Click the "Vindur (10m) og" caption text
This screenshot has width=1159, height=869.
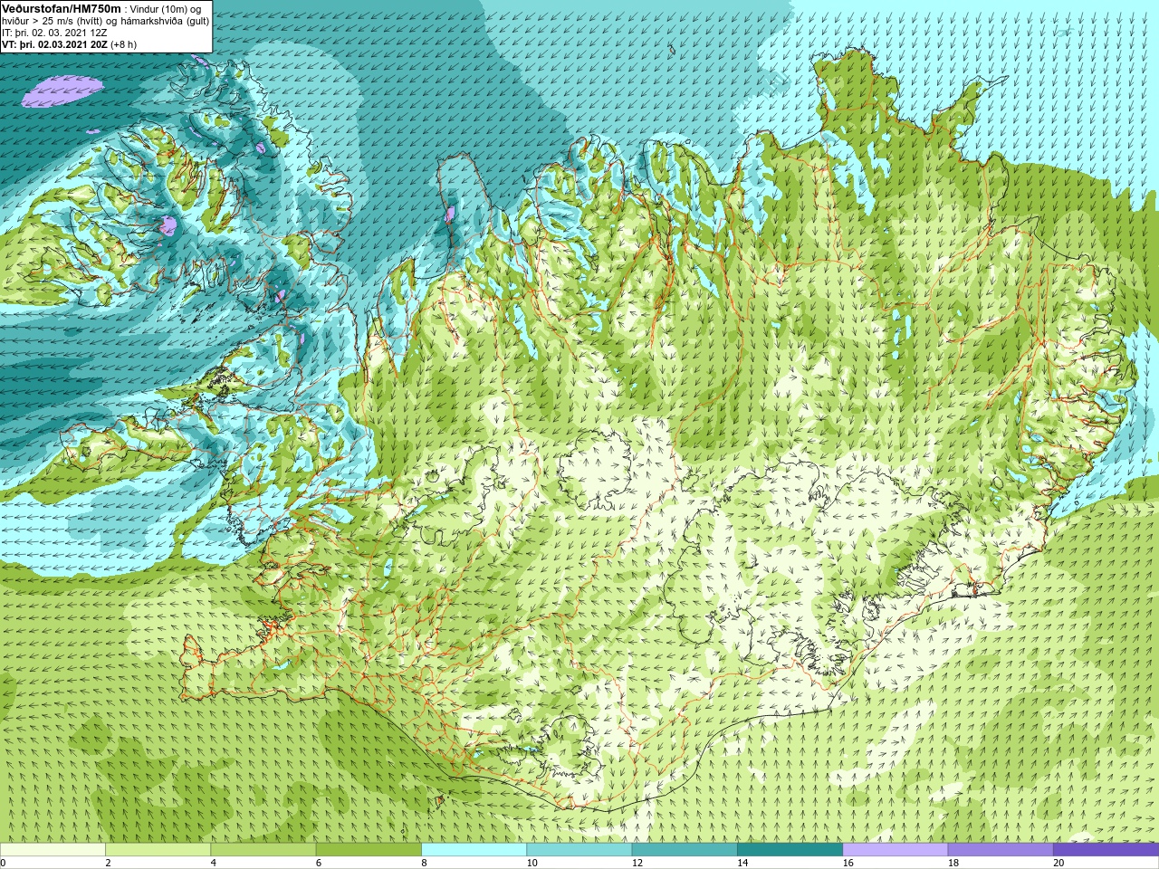(x=166, y=9)
